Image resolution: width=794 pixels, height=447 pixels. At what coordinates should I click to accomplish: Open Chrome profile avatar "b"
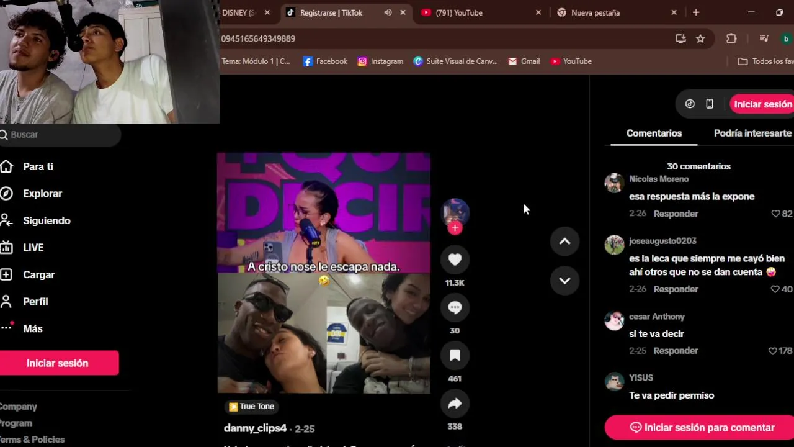pyautogui.click(x=787, y=38)
